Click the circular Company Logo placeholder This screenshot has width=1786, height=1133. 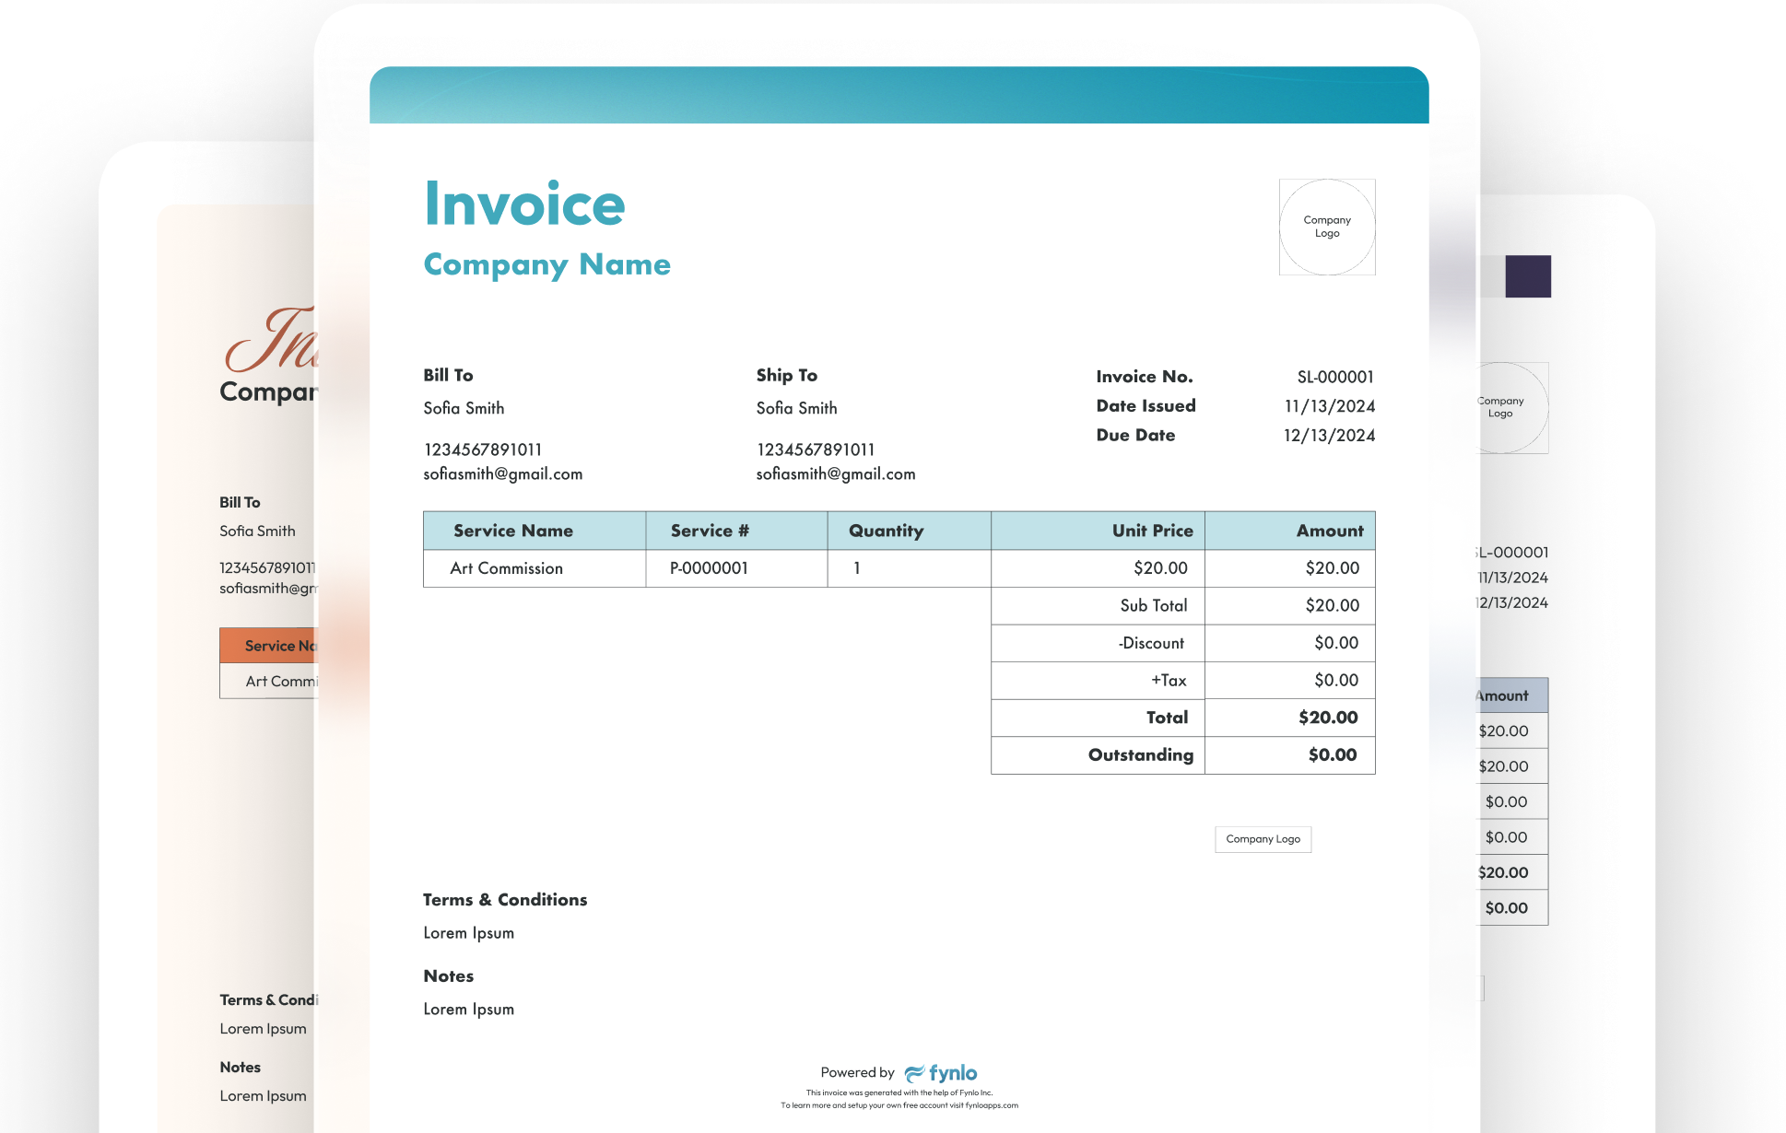coord(1327,227)
